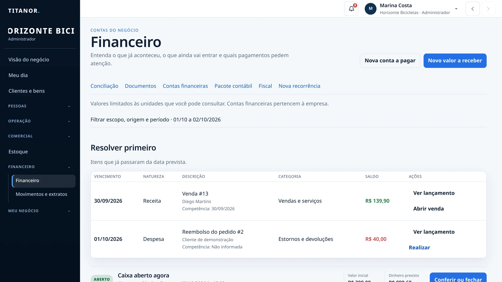Expand the Comercial sidebar section
Screen dimensions: 502x282
[40, 136]
